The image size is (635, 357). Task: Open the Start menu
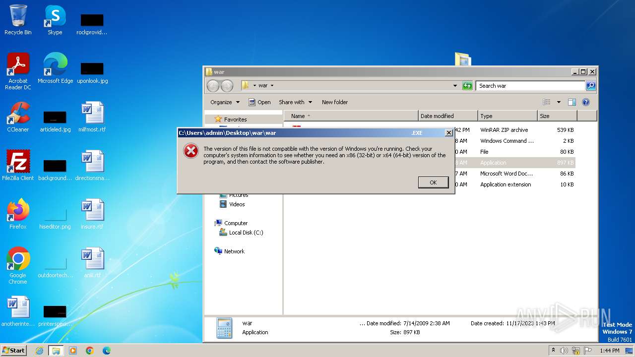[x=14, y=350]
